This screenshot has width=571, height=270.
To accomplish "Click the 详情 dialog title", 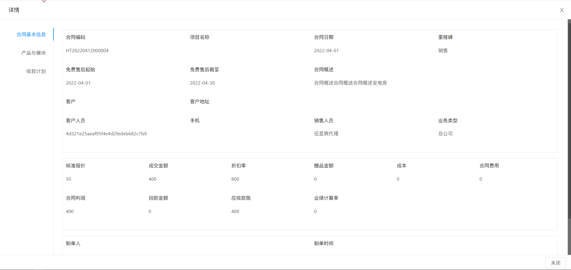I will [x=14, y=10].
